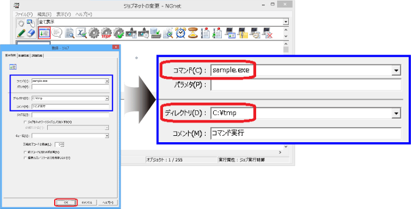This screenshot has height=209, width=411.
Task: Click the computer with yellow folder icon
Action: (243, 33)
